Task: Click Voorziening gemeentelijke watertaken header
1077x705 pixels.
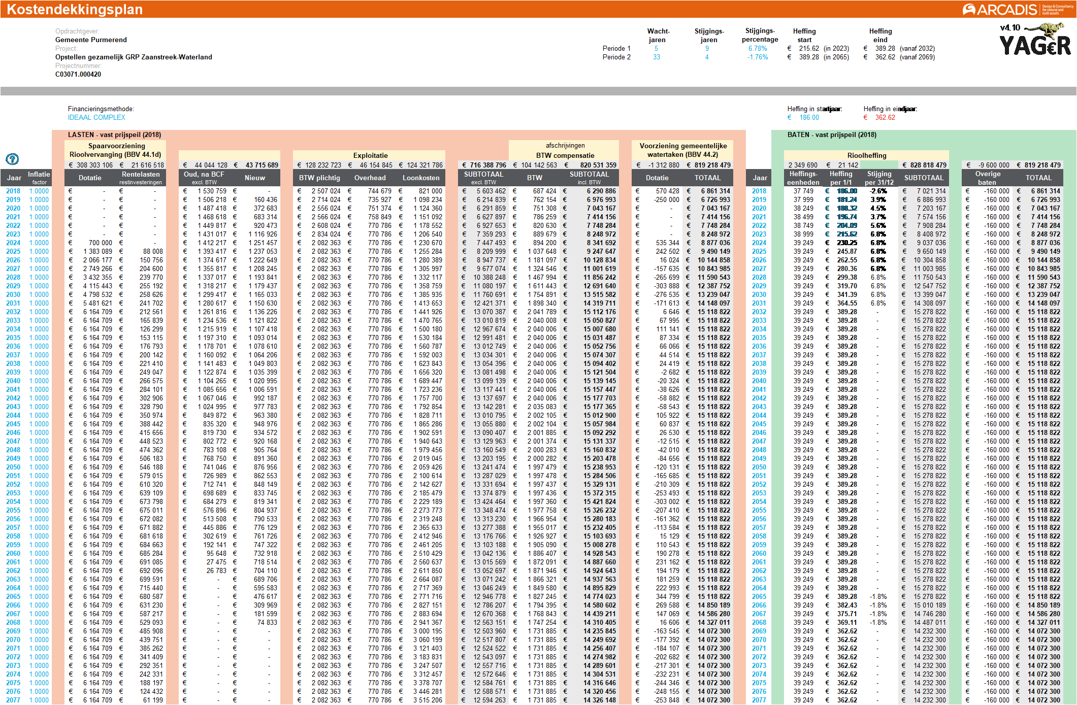Action: [682, 150]
